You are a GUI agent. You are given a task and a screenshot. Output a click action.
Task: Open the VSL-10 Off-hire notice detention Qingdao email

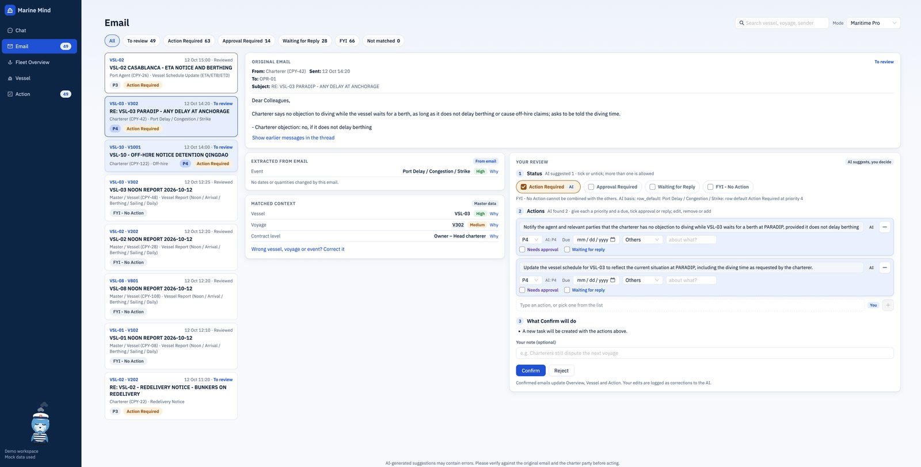point(171,156)
